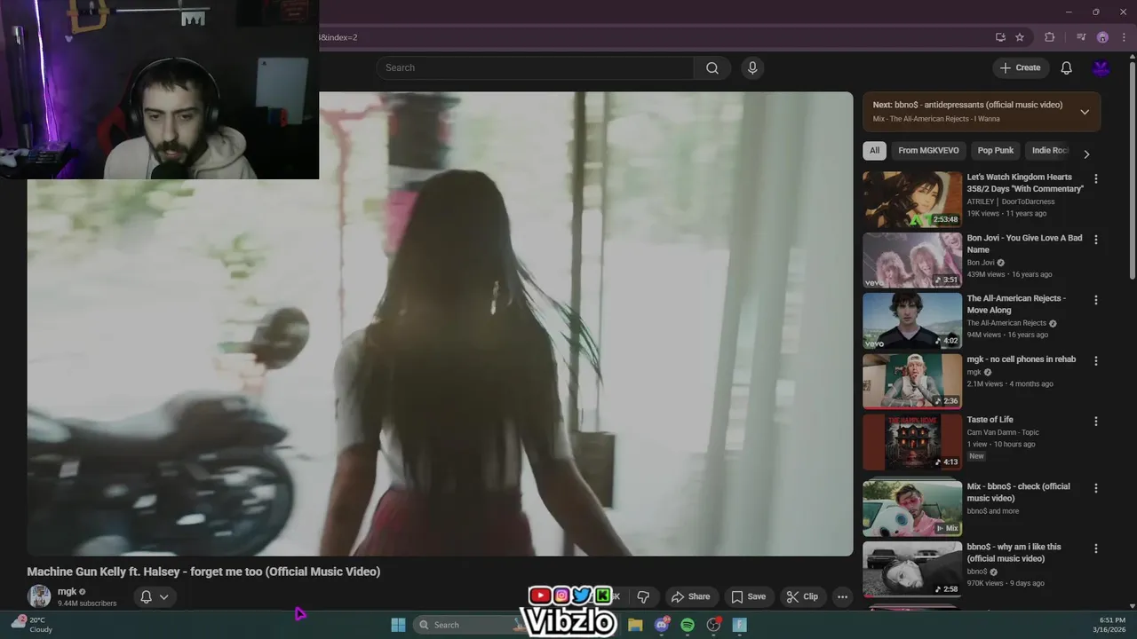Open OBS Studio from the taskbar
This screenshot has width=1137, height=639.
713,625
